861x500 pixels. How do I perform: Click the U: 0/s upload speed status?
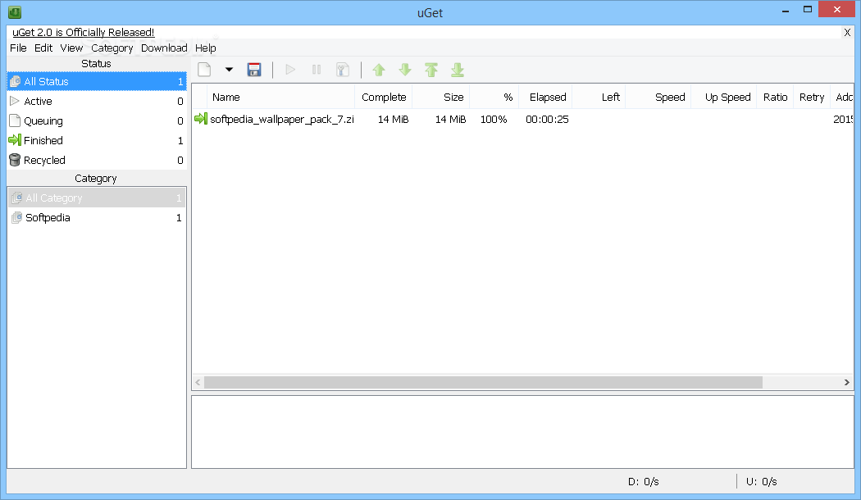point(762,481)
